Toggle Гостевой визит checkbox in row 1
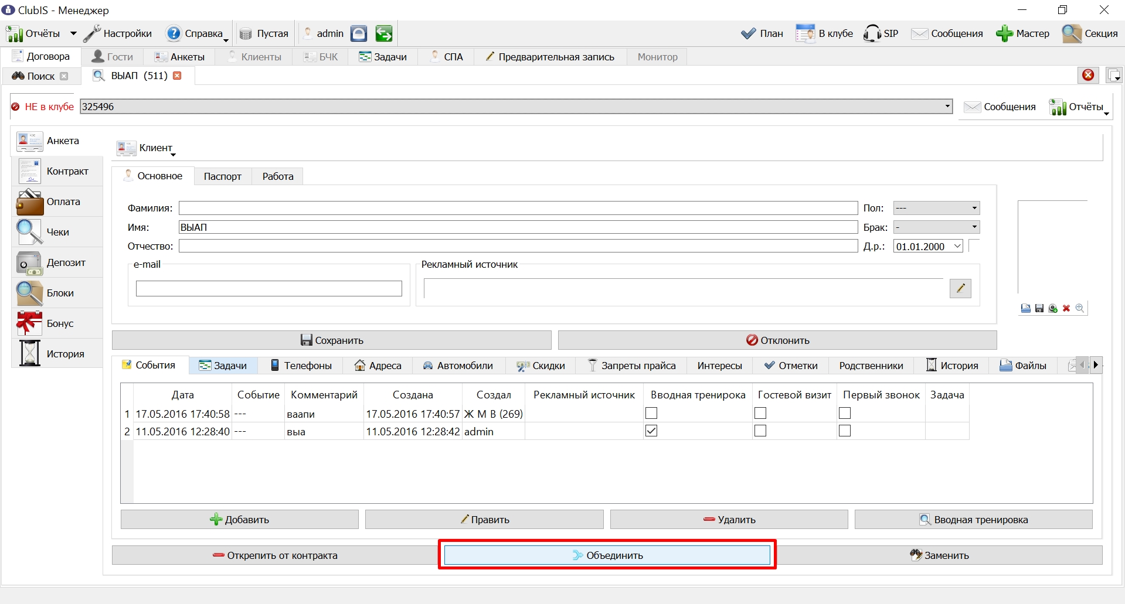 pyautogui.click(x=760, y=414)
